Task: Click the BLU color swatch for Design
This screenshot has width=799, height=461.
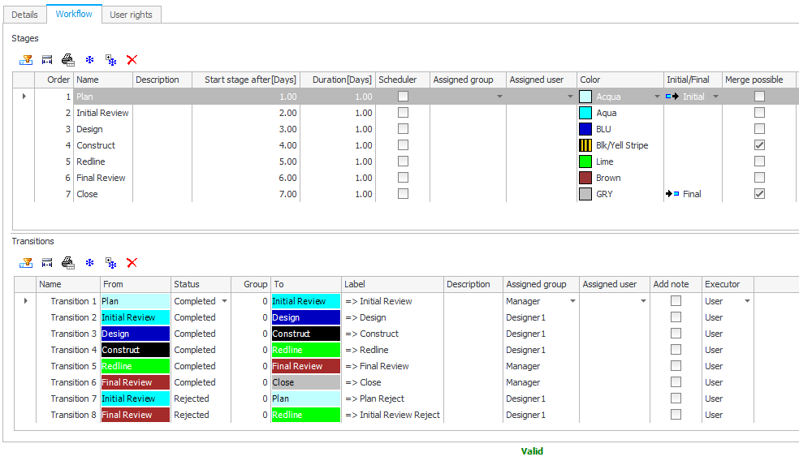Action: pyautogui.click(x=585, y=129)
